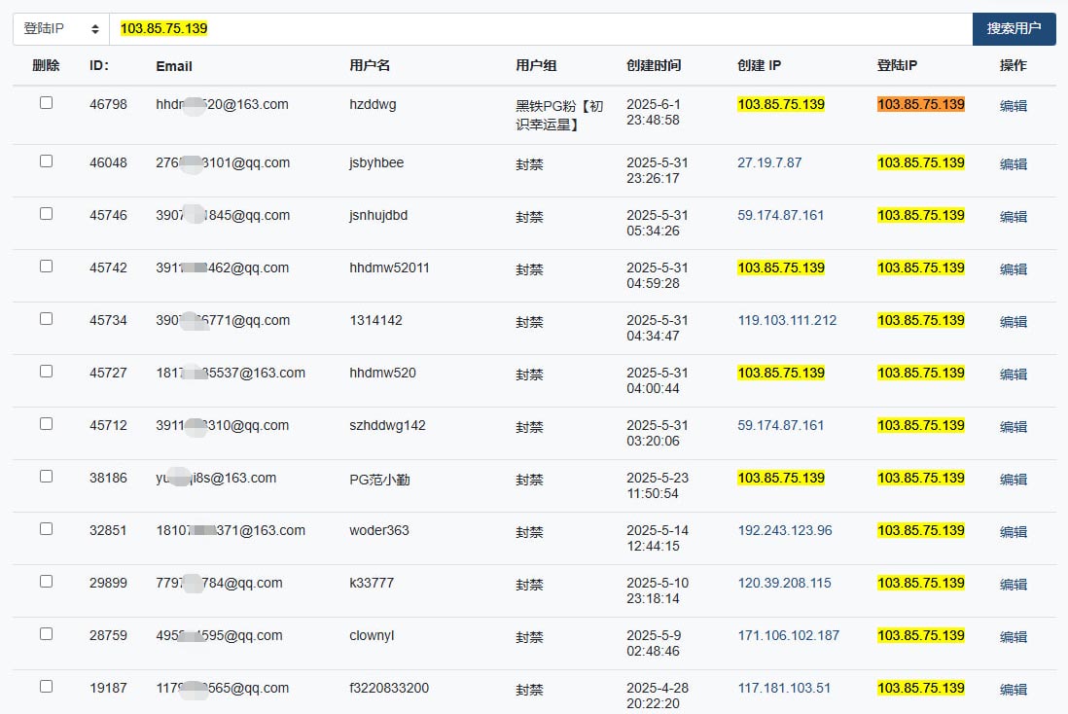Click login IP for user clownyl
The width and height of the screenshot is (1068, 714).
921,635
